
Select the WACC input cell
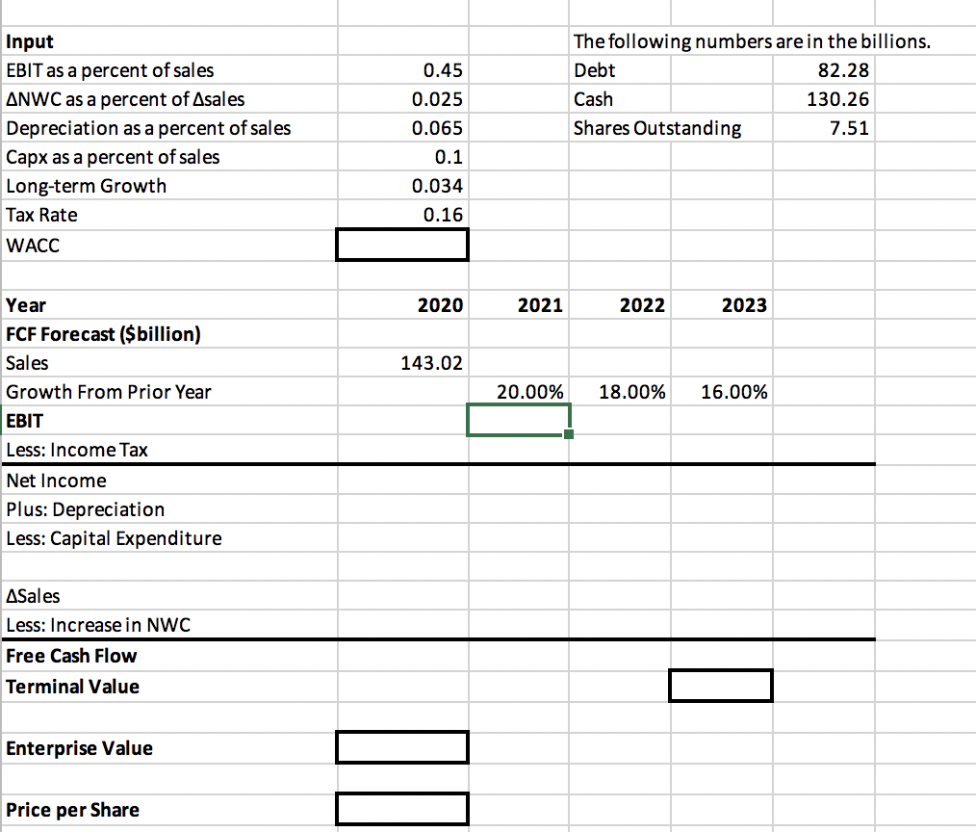pyautogui.click(x=401, y=245)
